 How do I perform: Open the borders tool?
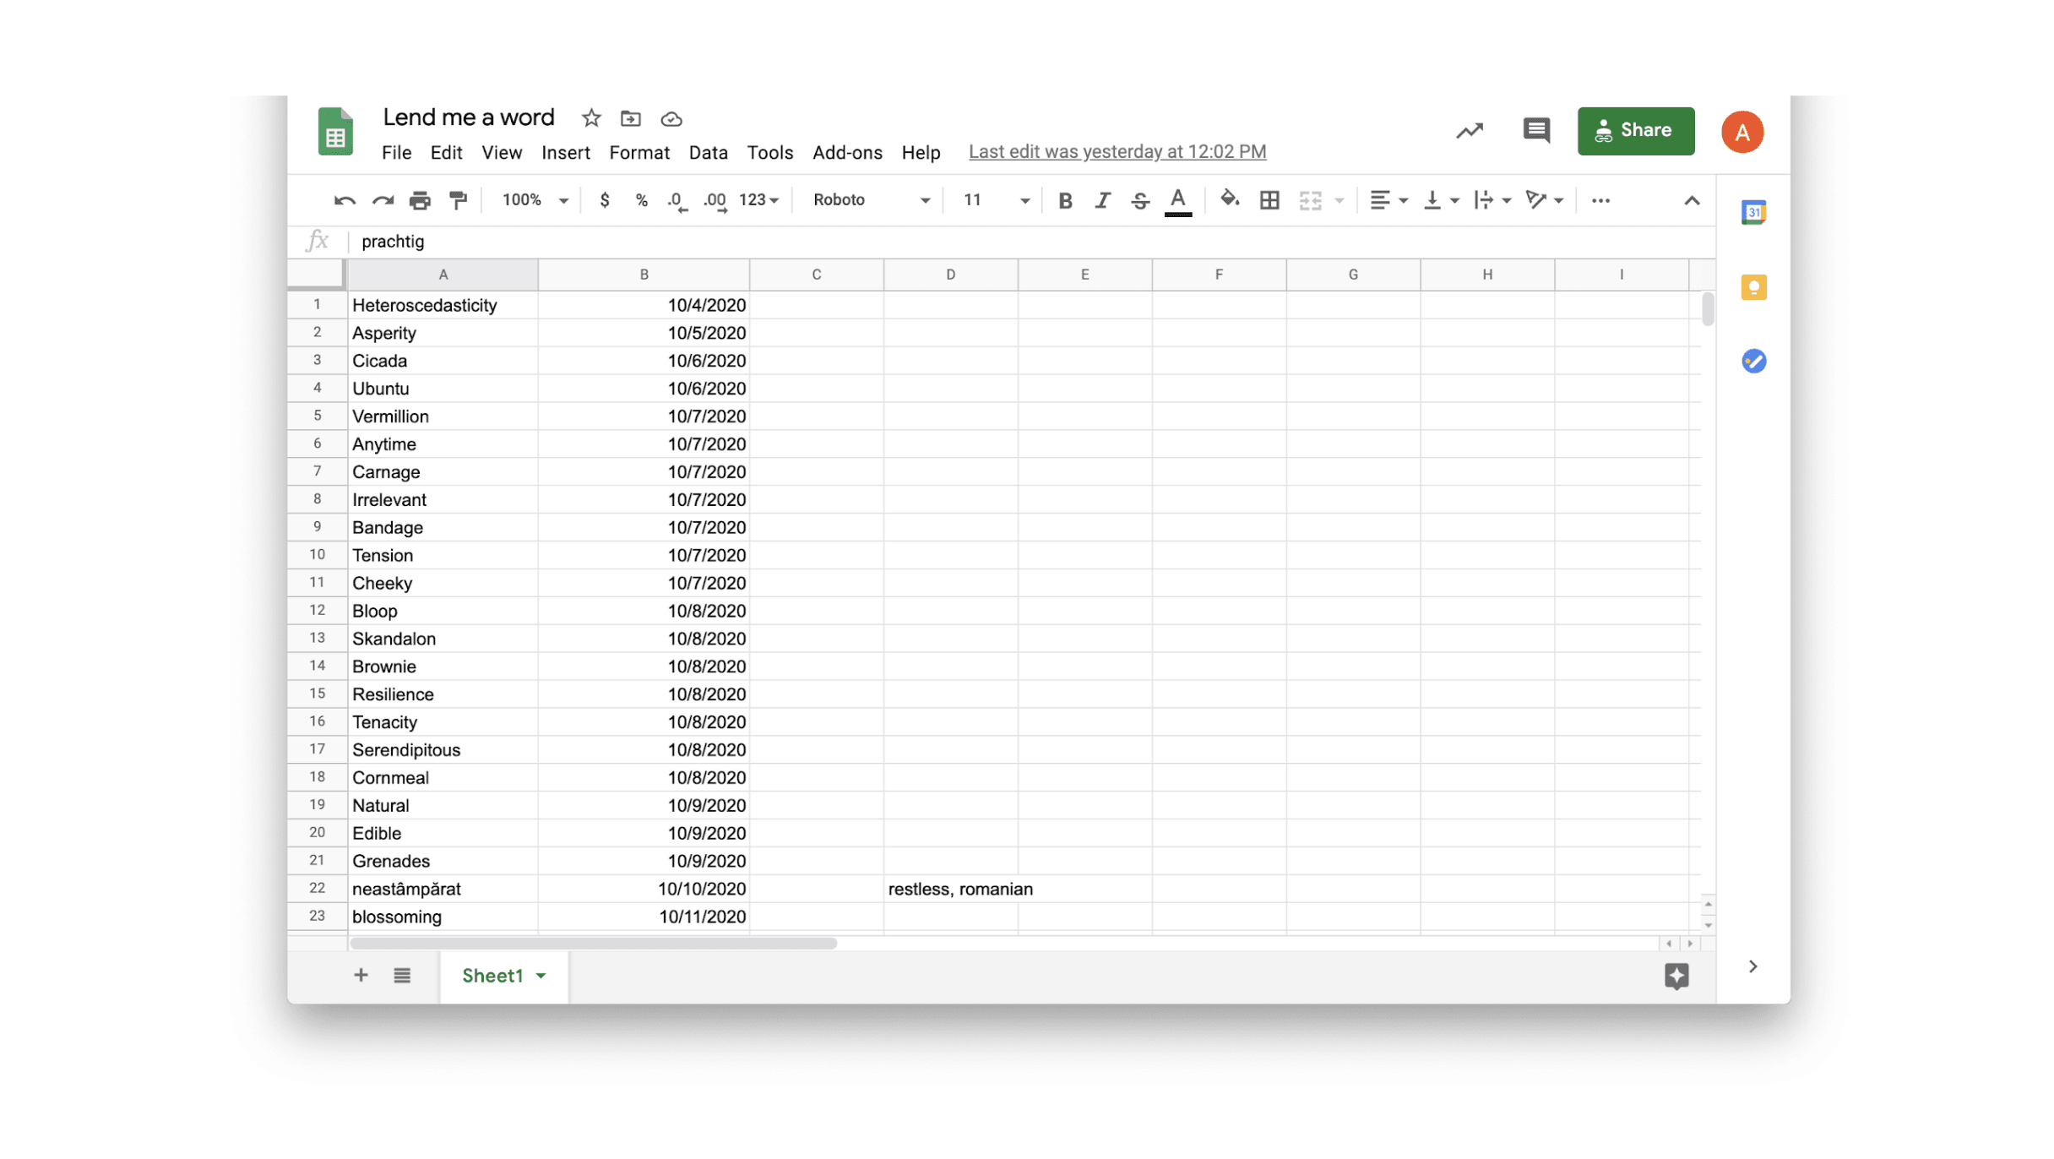point(1269,200)
